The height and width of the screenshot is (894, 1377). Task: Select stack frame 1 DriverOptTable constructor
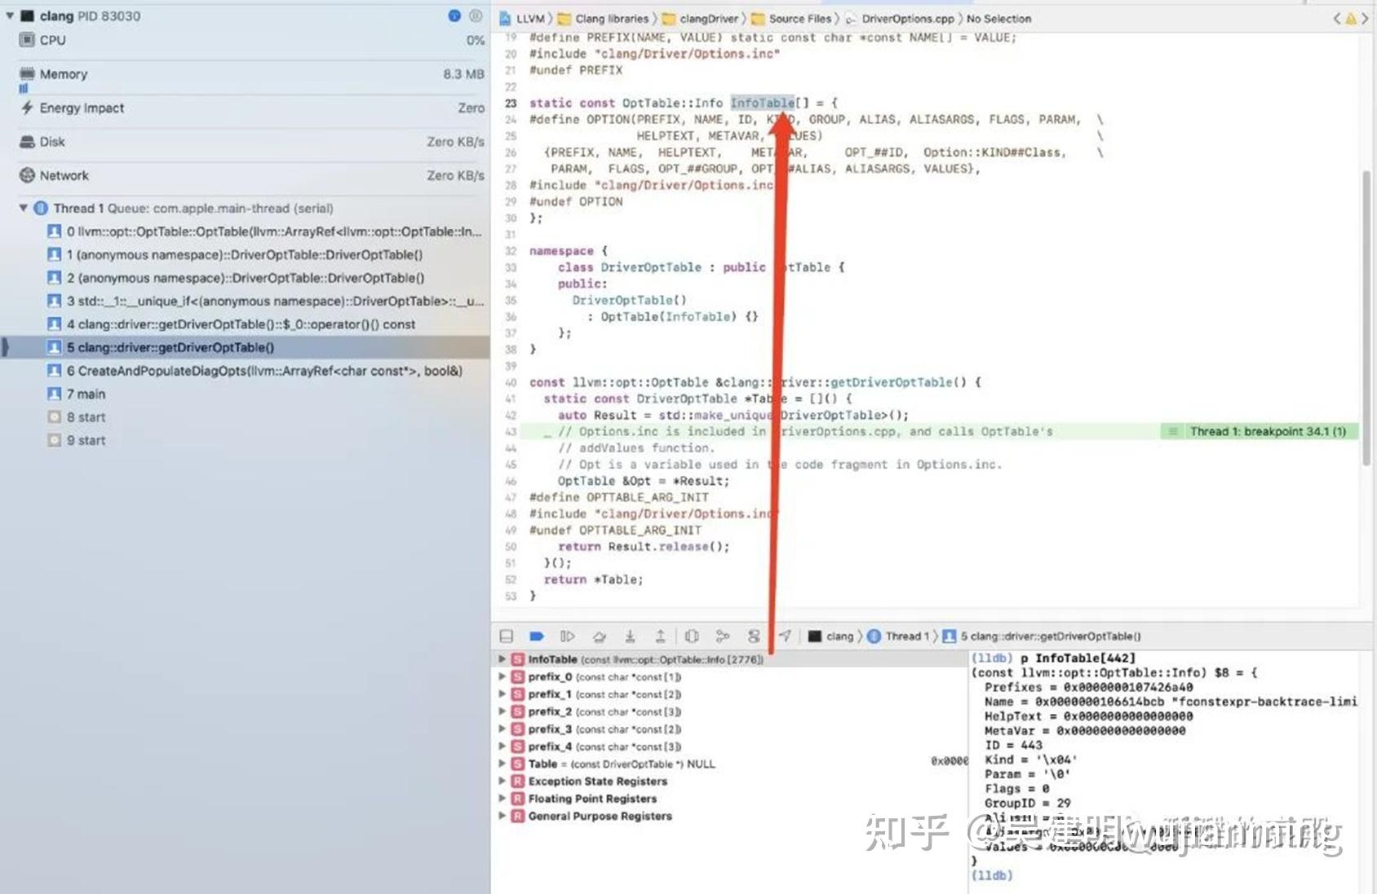pos(245,254)
